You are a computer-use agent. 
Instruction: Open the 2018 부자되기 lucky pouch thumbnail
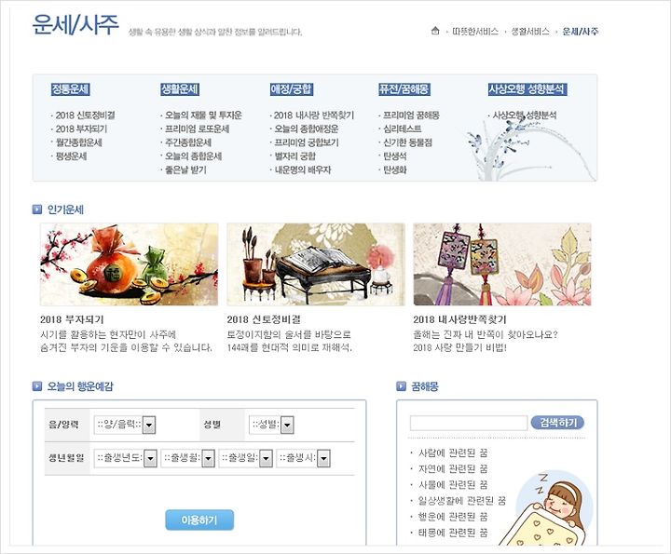click(129, 264)
